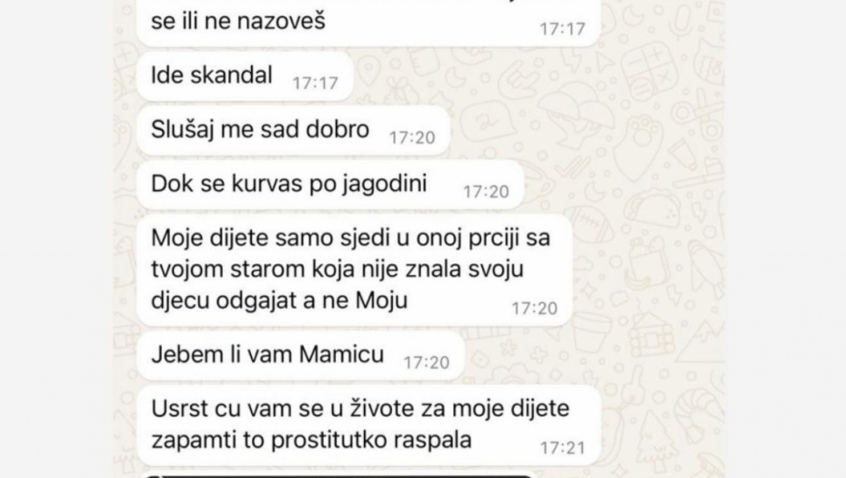Click the line 'djecu odgajat a ne Moju'

coord(279,300)
